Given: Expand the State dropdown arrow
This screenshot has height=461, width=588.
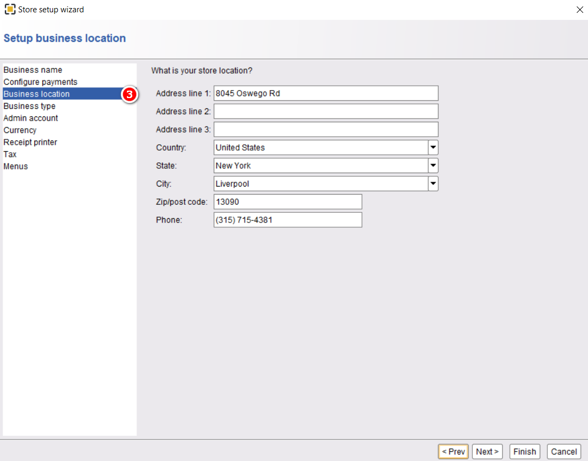Looking at the screenshot, I should pos(433,166).
